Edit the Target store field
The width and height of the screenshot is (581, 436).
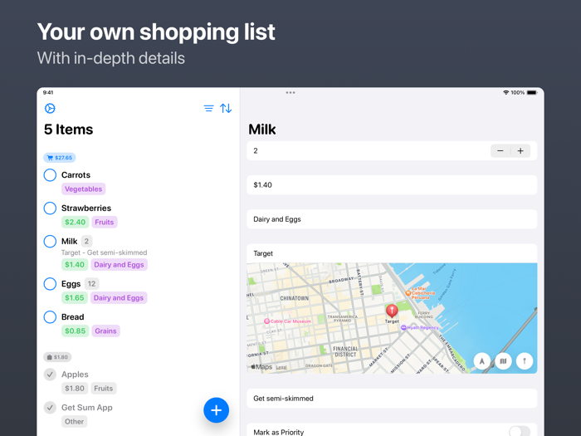pos(392,253)
